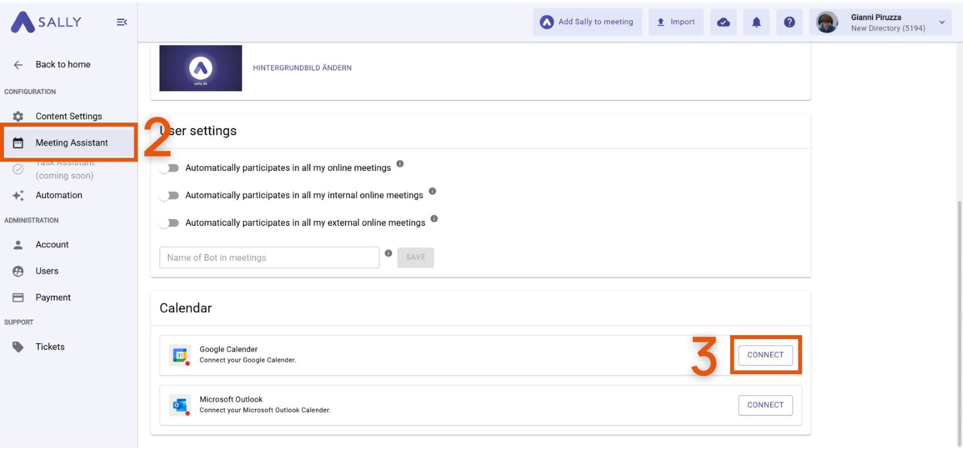
Task: Click the Import button
Action: coord(676,22)
